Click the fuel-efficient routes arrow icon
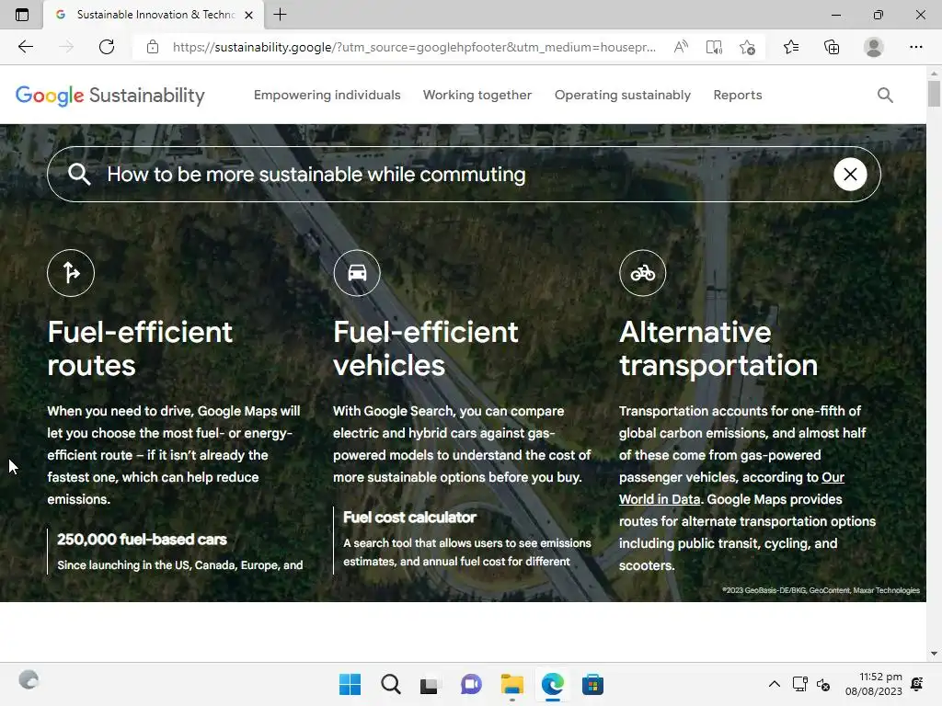This screenshot has height=706, width=942. coord(71,272)
